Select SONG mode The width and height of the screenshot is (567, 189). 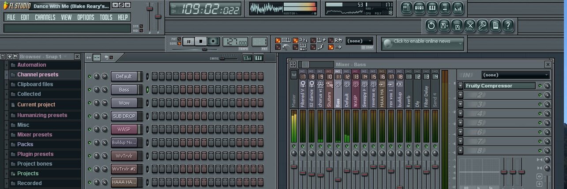pos(180,43)
